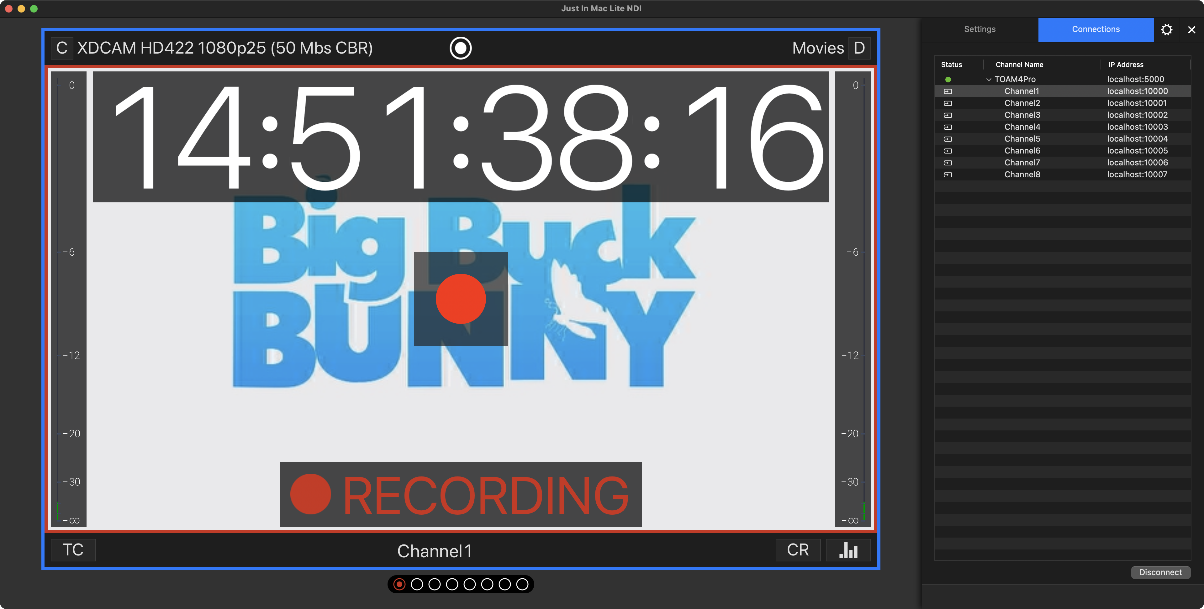
Task: Click the left audio level meter
Action: [68, 299]
